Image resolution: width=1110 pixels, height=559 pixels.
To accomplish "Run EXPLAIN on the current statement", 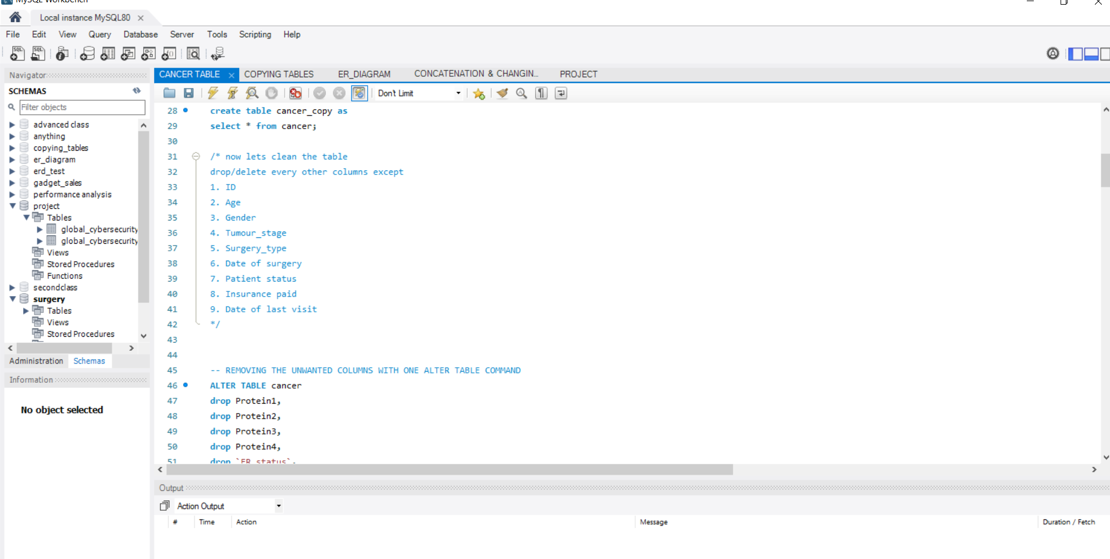I will point(252,93).
